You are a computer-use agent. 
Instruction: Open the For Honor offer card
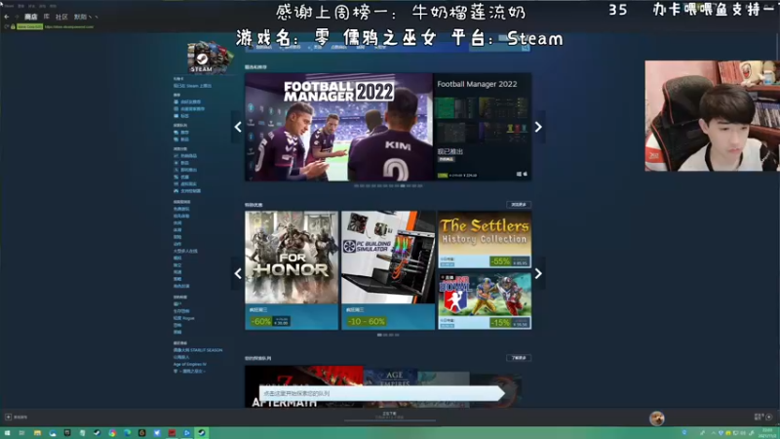click(292, 270)
